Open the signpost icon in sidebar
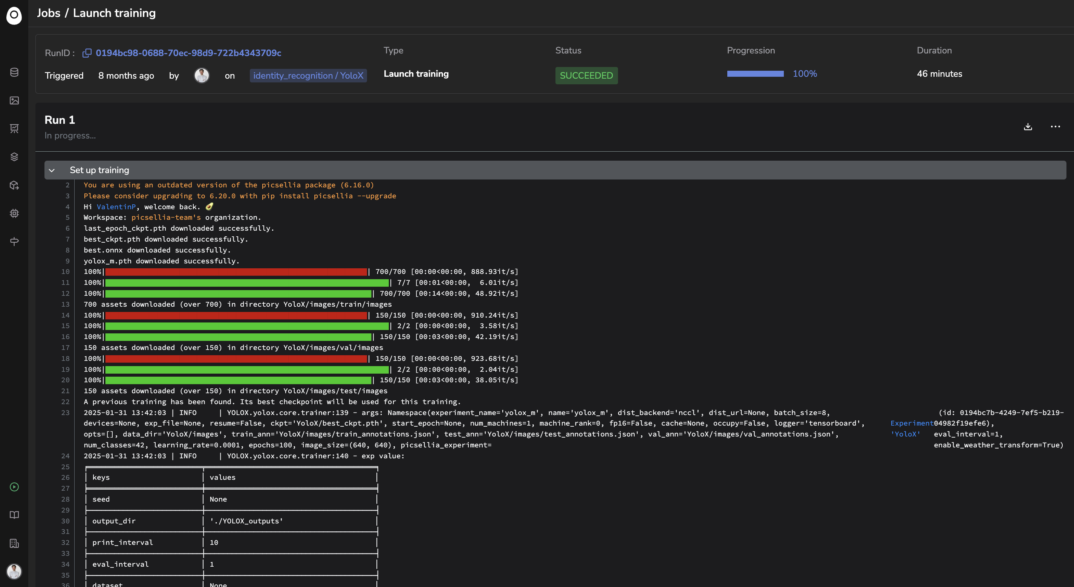This screenshot has height=587, width=1074. coord(14,242)
